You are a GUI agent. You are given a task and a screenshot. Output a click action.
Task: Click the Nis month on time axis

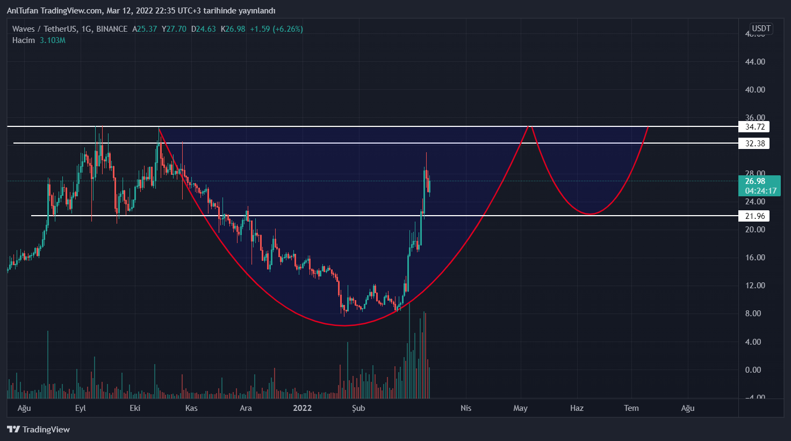pos(466,408)
